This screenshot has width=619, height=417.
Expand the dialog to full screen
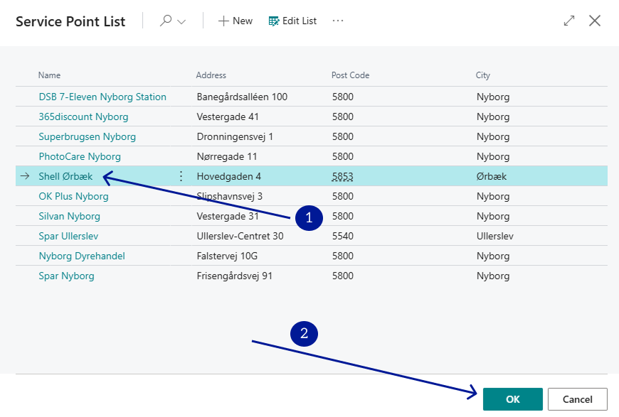(568, 21)
